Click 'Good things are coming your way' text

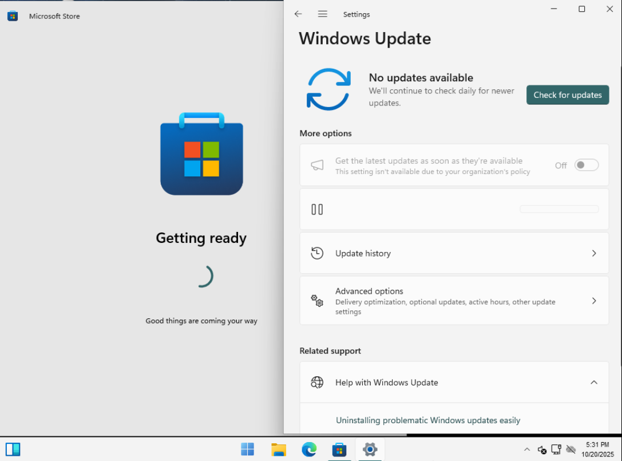[201, 321]
